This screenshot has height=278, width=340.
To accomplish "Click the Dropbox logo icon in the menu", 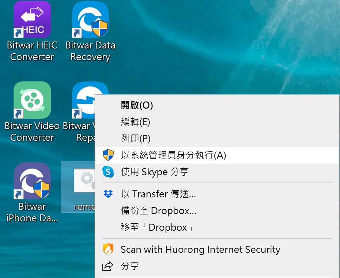I will click(x=108, y=194).
